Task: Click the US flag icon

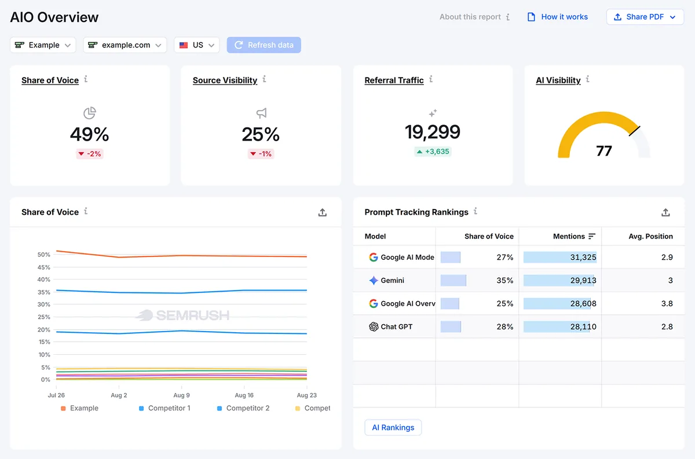Action: pyautogui.click(x=184, y=45)
